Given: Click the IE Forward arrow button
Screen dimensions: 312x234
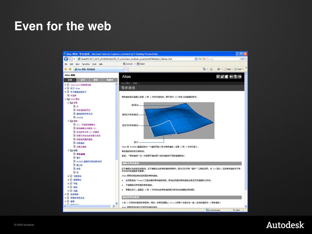Looking at the screenshot, I should (x=71, y=59).
